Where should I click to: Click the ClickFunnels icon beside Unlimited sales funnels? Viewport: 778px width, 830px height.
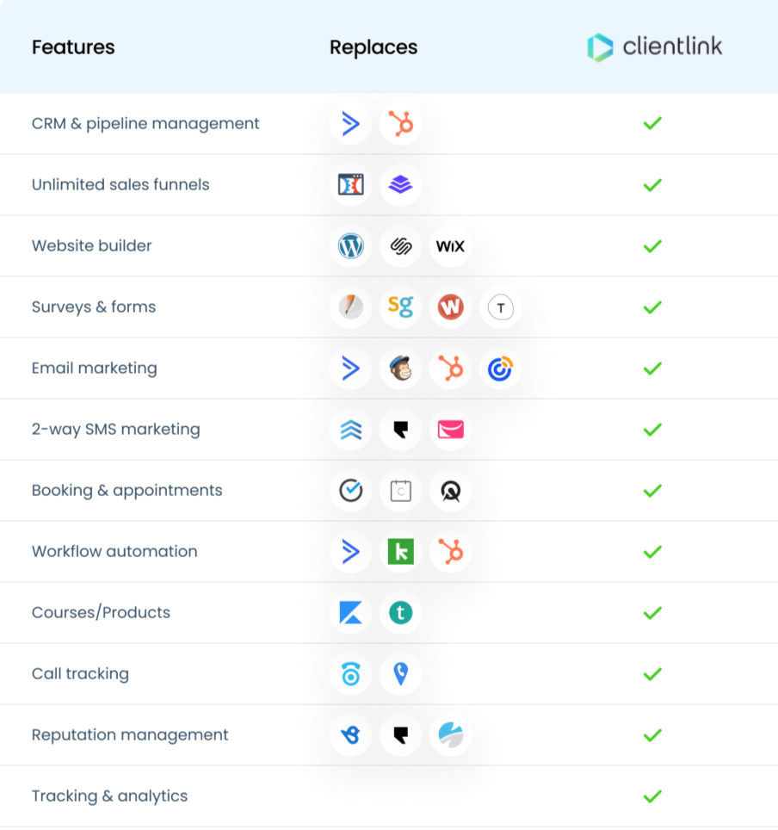350,185
